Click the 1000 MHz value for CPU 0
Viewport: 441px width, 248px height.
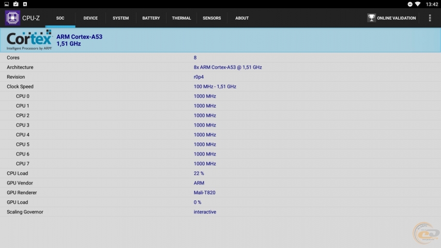[205, 96]
